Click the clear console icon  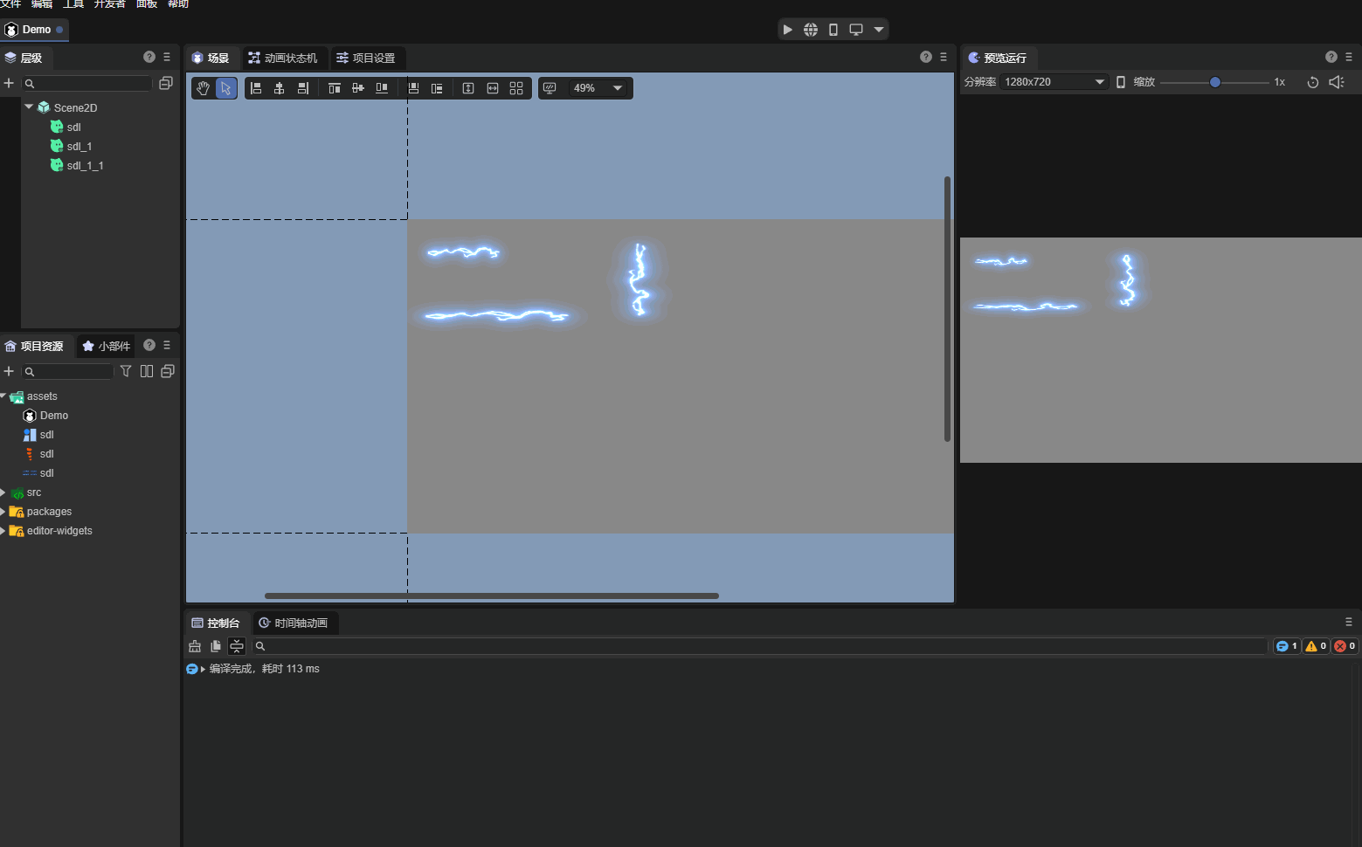click(195, 646)
